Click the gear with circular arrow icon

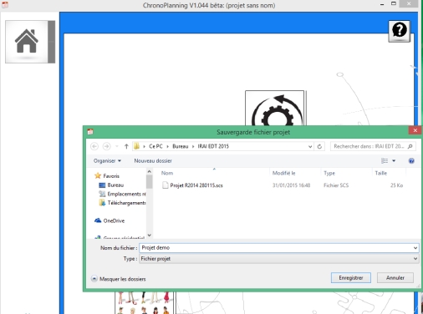point(275,109)
